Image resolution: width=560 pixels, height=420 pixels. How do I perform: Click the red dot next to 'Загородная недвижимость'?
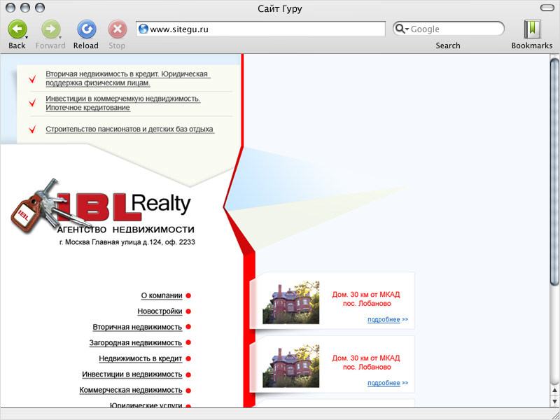click(x=188, y=343)
